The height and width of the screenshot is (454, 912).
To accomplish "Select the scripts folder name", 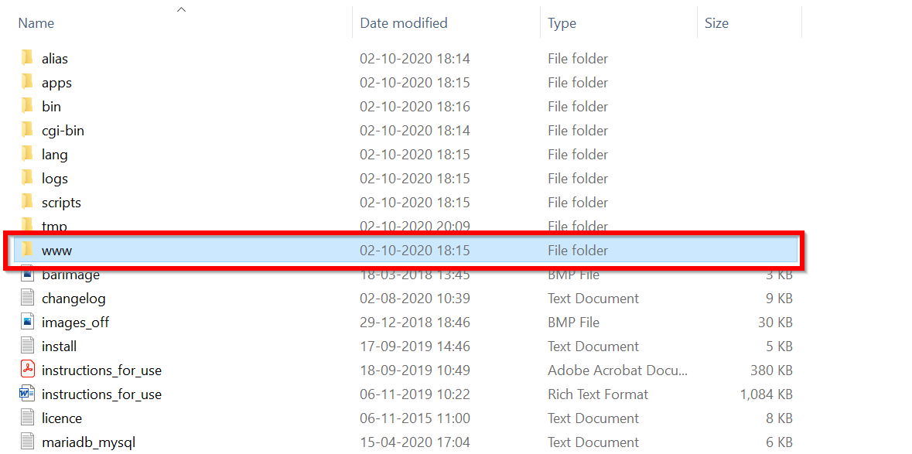I will pos(62,203).
